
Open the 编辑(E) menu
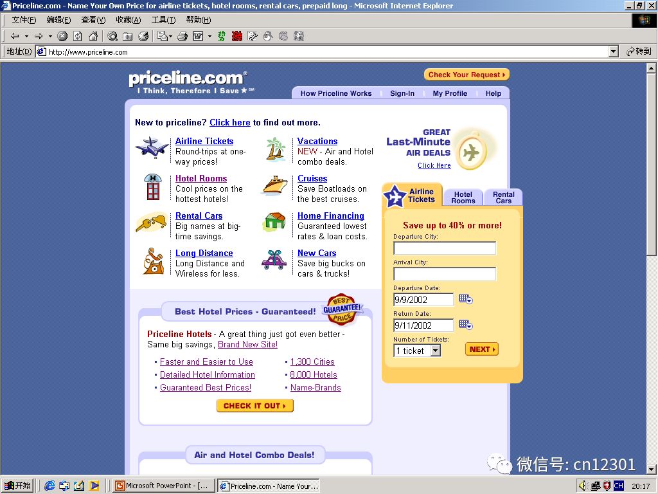coord(58,20)
